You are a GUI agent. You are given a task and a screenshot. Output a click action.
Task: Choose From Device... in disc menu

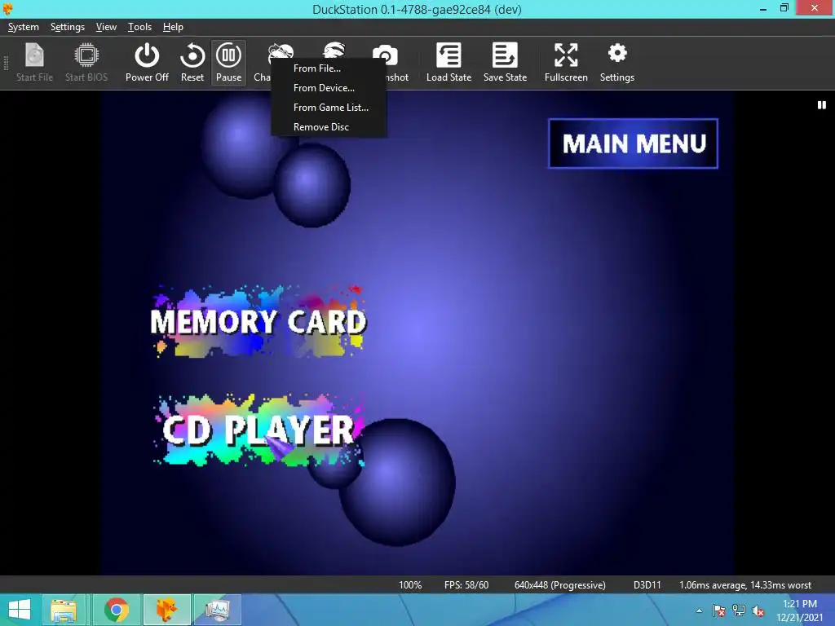[329, 88]
